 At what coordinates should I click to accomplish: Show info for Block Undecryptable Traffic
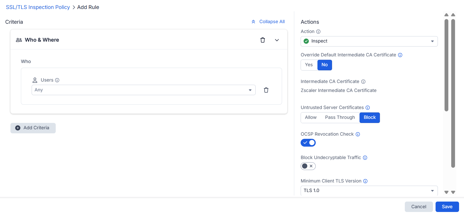(365, 158)
